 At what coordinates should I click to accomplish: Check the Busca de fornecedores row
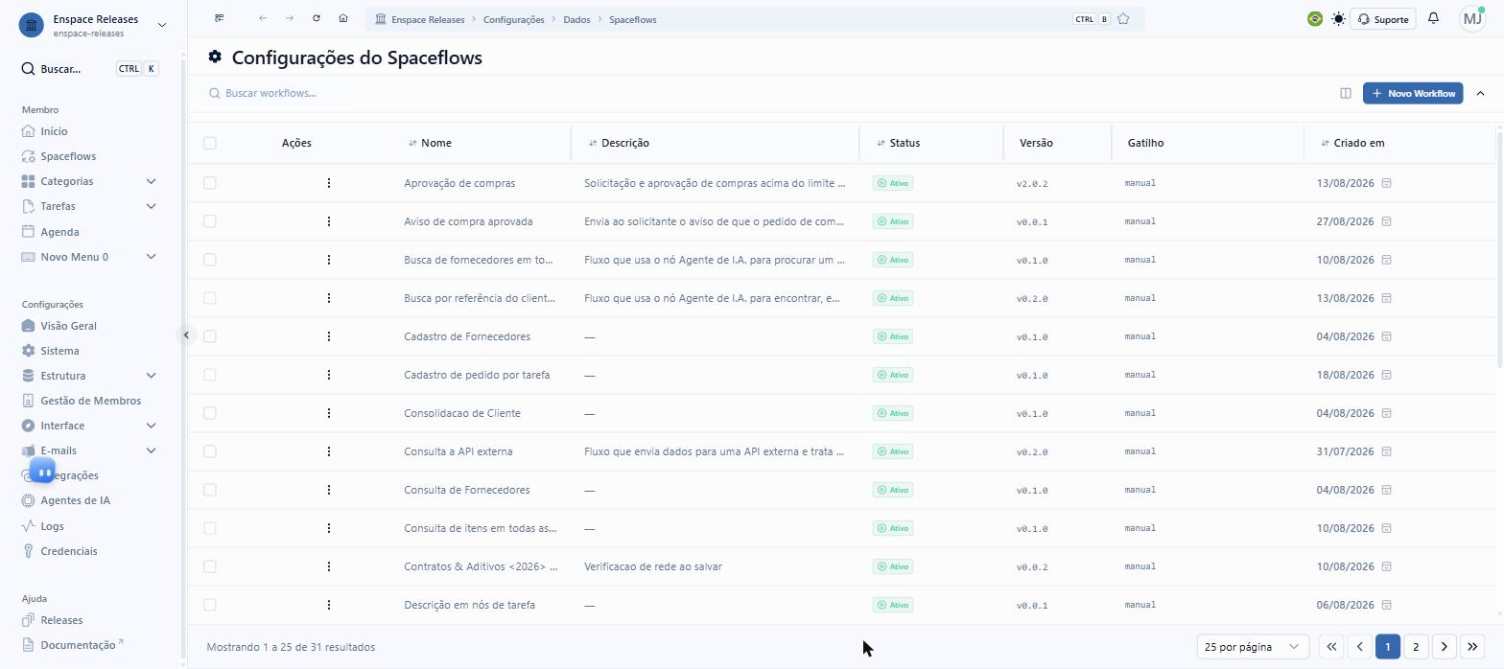coord(210,260)
